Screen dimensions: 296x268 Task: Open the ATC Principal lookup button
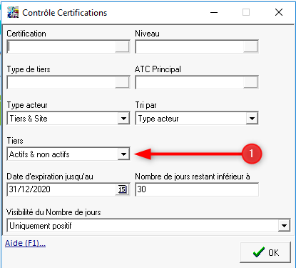(x=250, y=82)
